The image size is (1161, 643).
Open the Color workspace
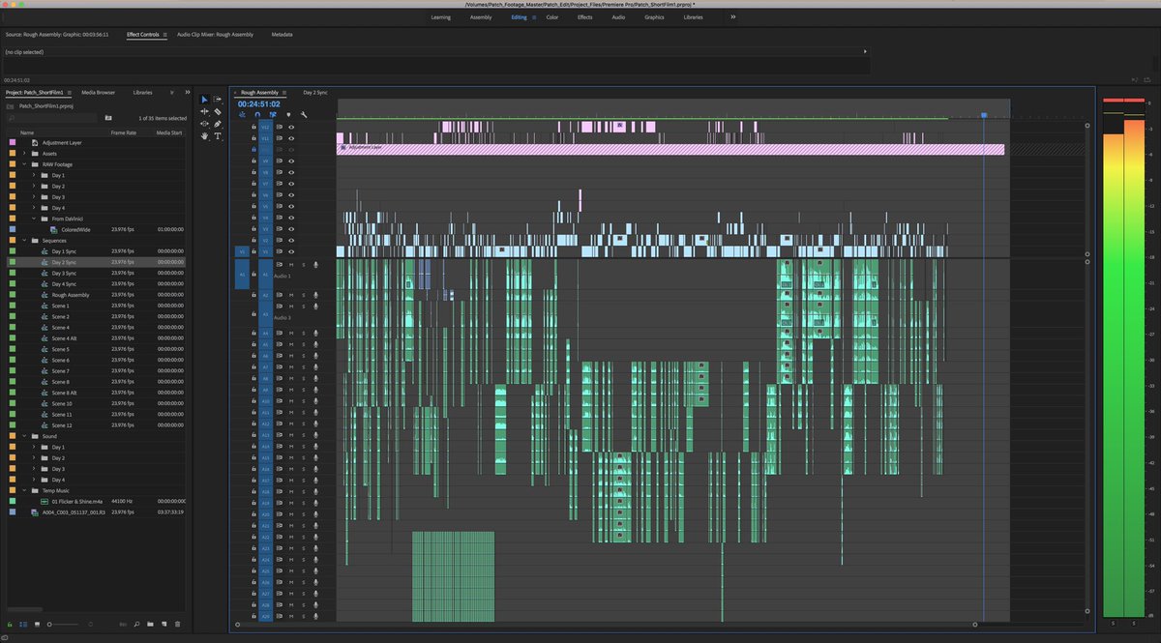pyautogui.click(x=552, y=16)
